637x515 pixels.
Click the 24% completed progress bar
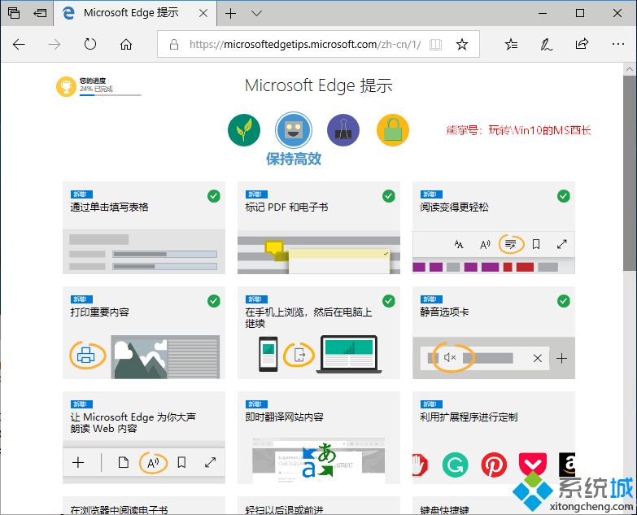coord(111,95)
